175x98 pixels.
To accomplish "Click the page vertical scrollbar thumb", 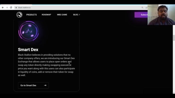I will 174,38.
